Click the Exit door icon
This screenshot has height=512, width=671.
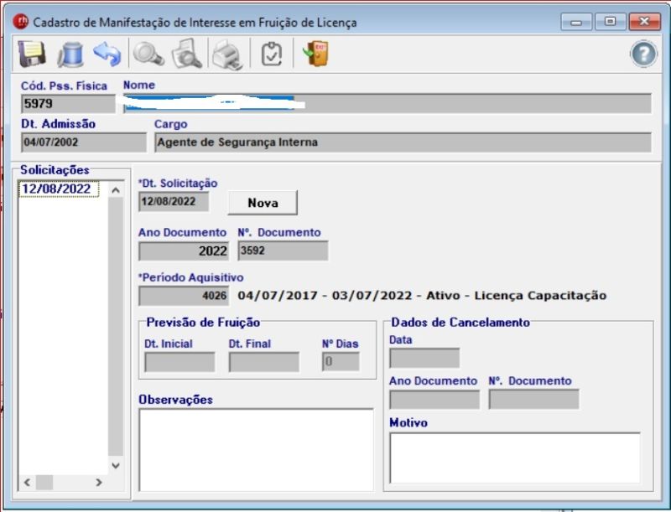tap(315, 54)
